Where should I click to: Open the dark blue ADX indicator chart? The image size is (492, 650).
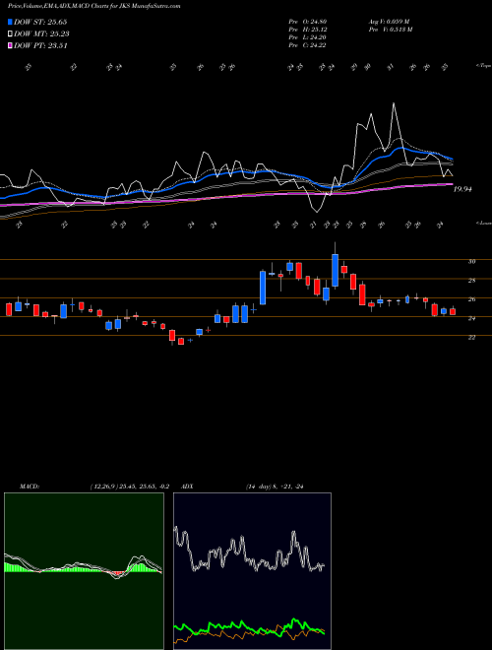pyautogui.click(x=252, y=571)
